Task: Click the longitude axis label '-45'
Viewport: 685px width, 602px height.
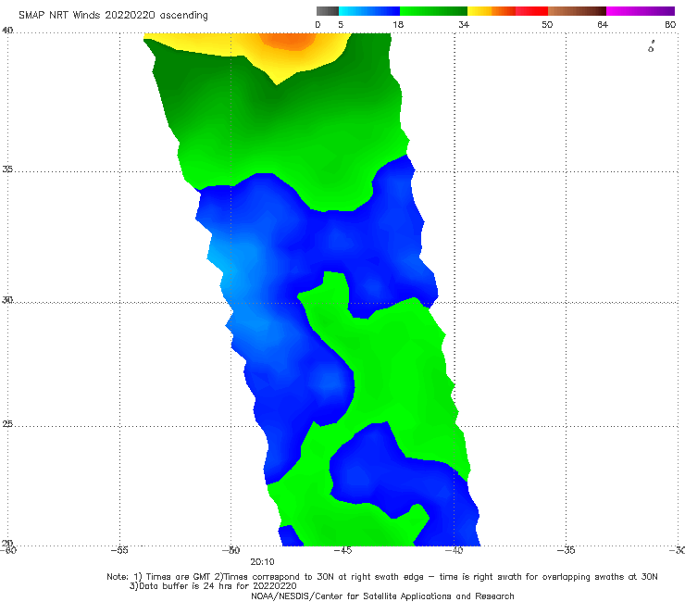Action: [342, 550]
